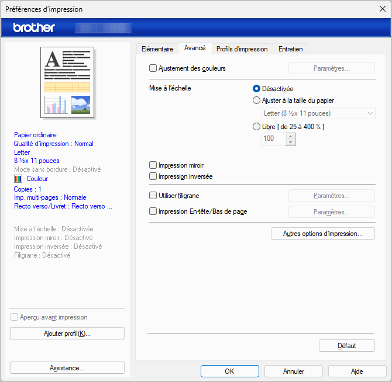
Task: Open the Entretien tab
Action: coord(290,49)
